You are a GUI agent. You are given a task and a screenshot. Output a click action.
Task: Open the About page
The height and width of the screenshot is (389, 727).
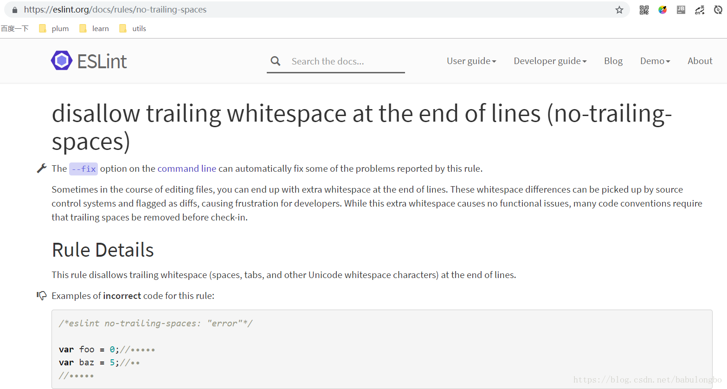pyautogui.click(x=700, y=61)
